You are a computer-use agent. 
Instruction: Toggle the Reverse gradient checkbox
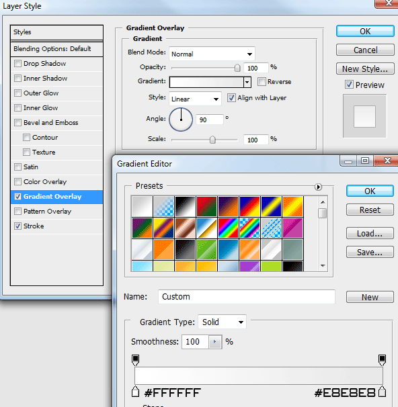(262, 82)
